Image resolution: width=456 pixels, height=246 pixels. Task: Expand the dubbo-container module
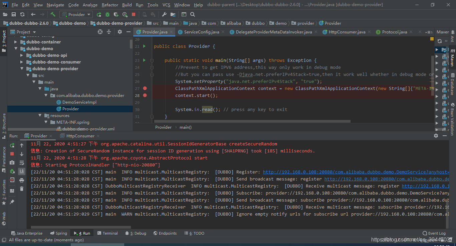(x=15, y=42)
